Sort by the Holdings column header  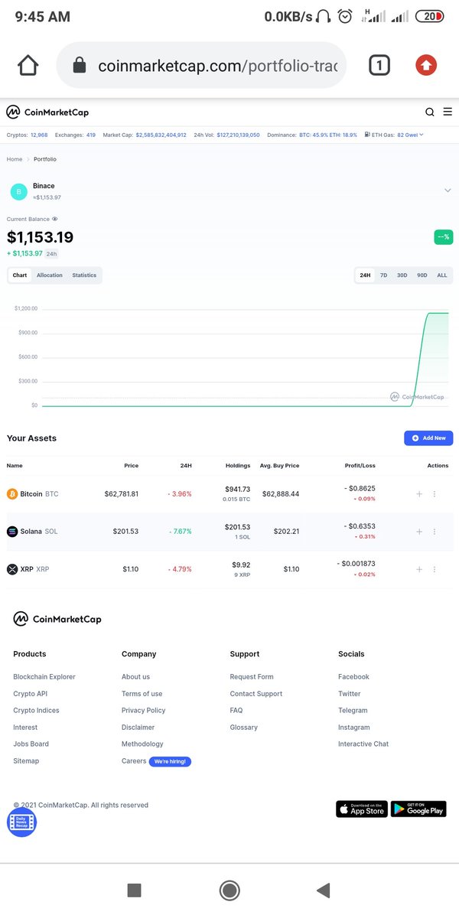tap(238, 465)
